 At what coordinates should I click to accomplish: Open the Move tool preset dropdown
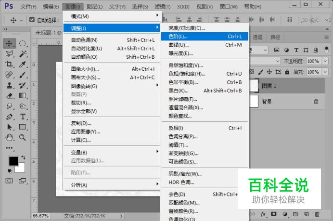pos(22,20)
